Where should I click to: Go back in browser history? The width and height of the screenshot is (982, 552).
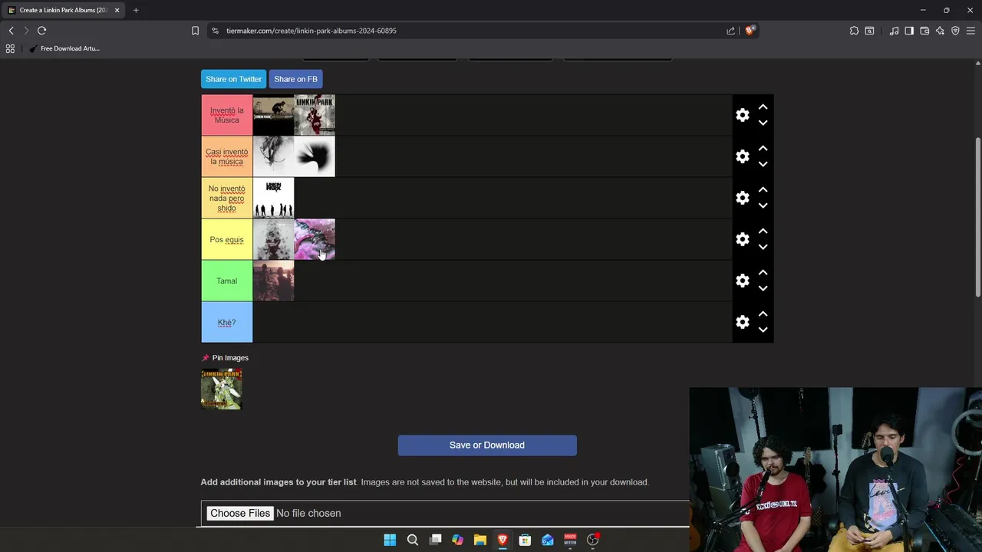(x=11, y=31)
